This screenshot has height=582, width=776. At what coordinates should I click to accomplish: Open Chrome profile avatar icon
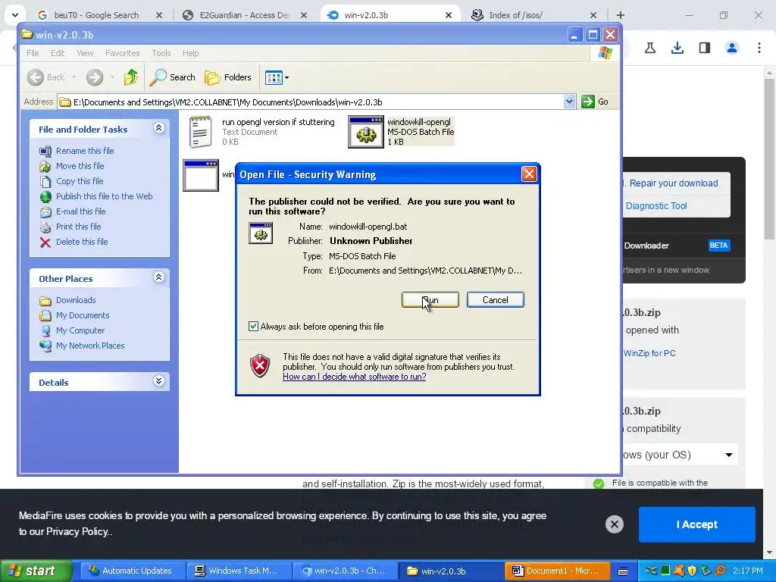(x=732, y=48)
